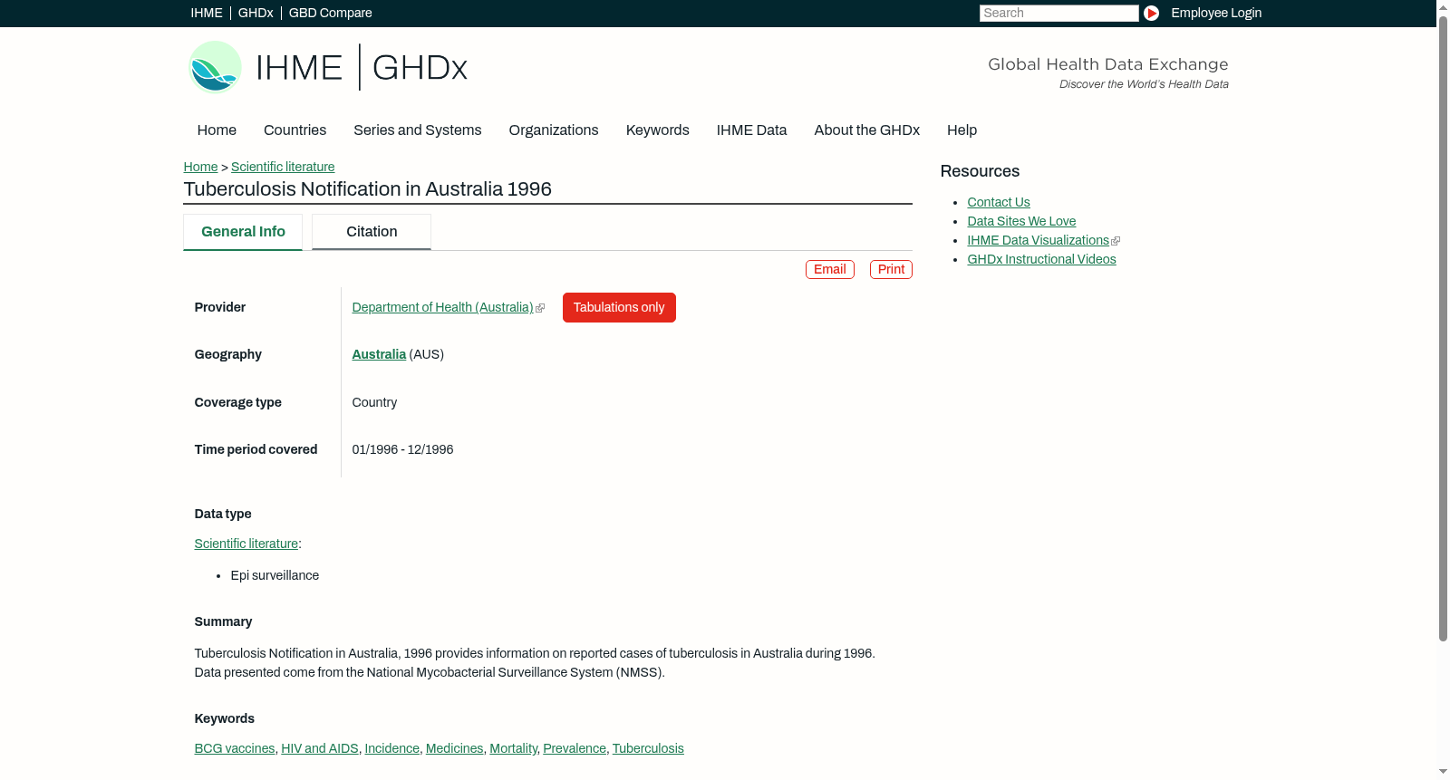The height and width of the screenshot is (780, 1450).
Task: Open GHDx link in top bar
Action: click(x=256, y=13)
